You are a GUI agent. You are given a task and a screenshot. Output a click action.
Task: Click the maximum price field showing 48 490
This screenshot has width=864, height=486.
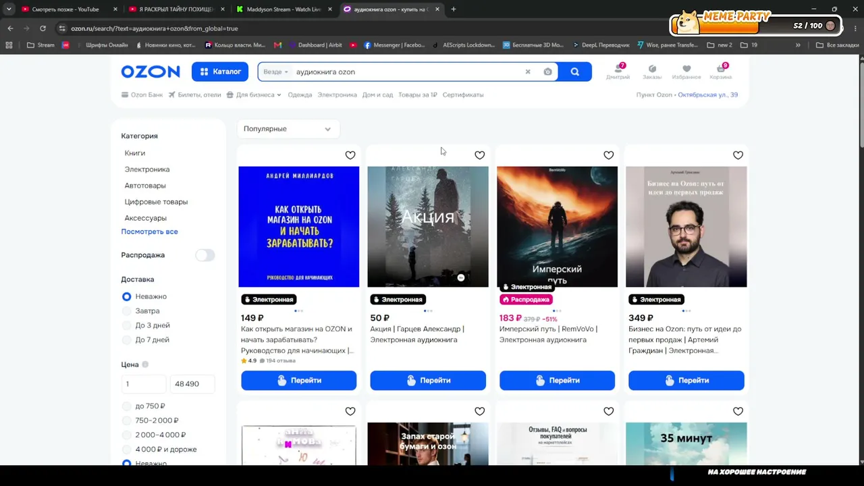pyautogui.click(x=192, y=383)
